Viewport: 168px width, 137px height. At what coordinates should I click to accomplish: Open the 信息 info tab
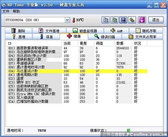[x=46, y=37]
